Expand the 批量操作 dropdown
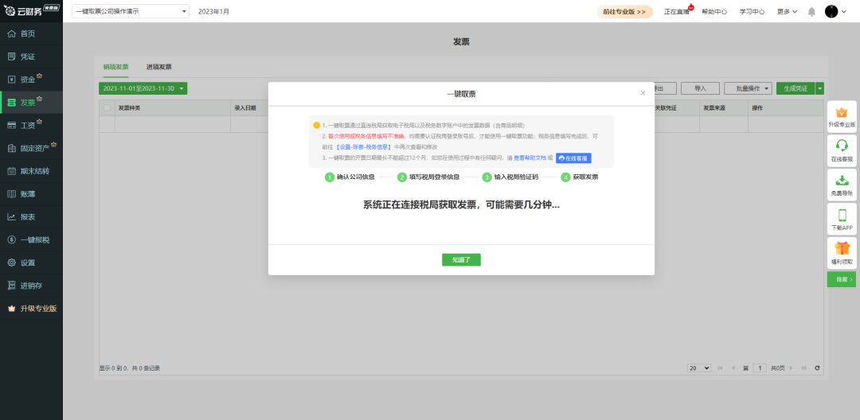 tap(748, 88)
